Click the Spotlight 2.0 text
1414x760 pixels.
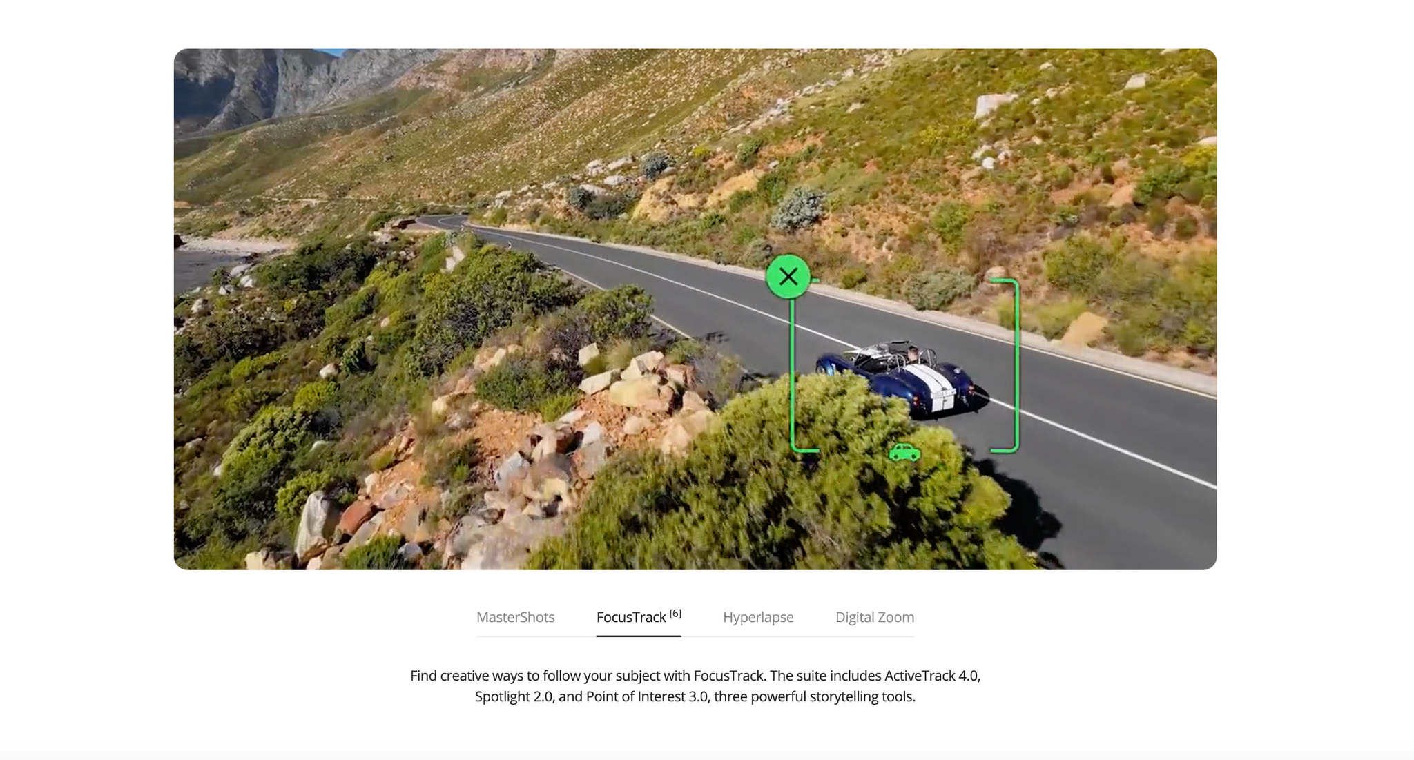(x=514, y=696)
